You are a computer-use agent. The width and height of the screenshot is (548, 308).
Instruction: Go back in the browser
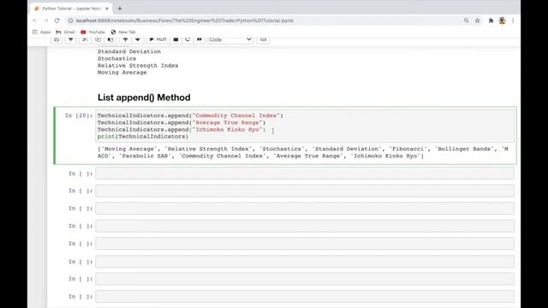pos(34,21)
